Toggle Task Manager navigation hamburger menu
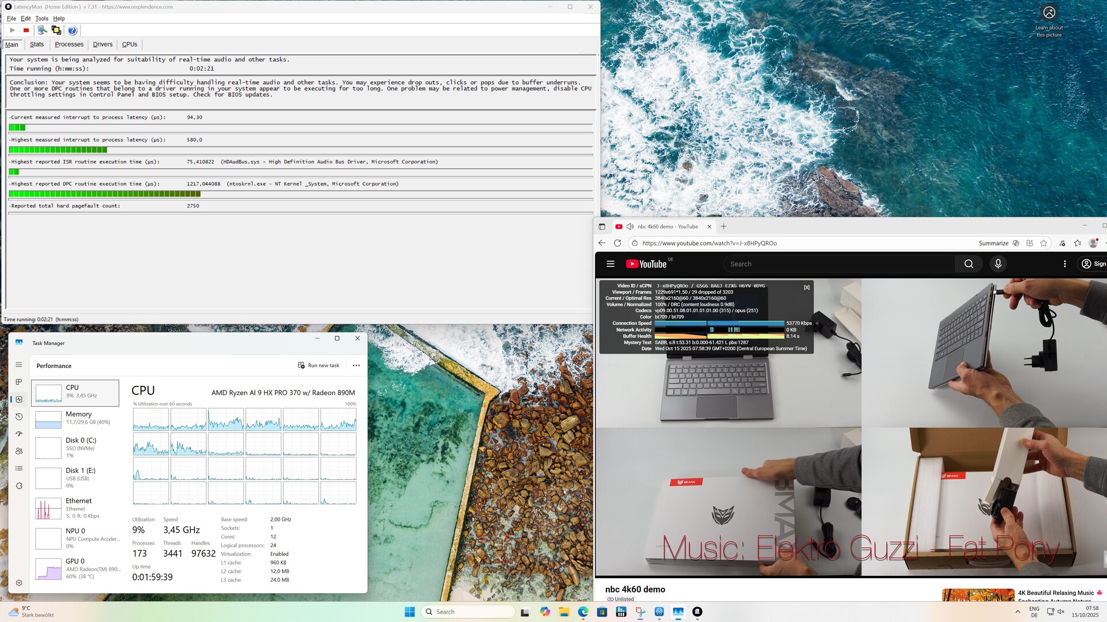 [x=19, y=365]
